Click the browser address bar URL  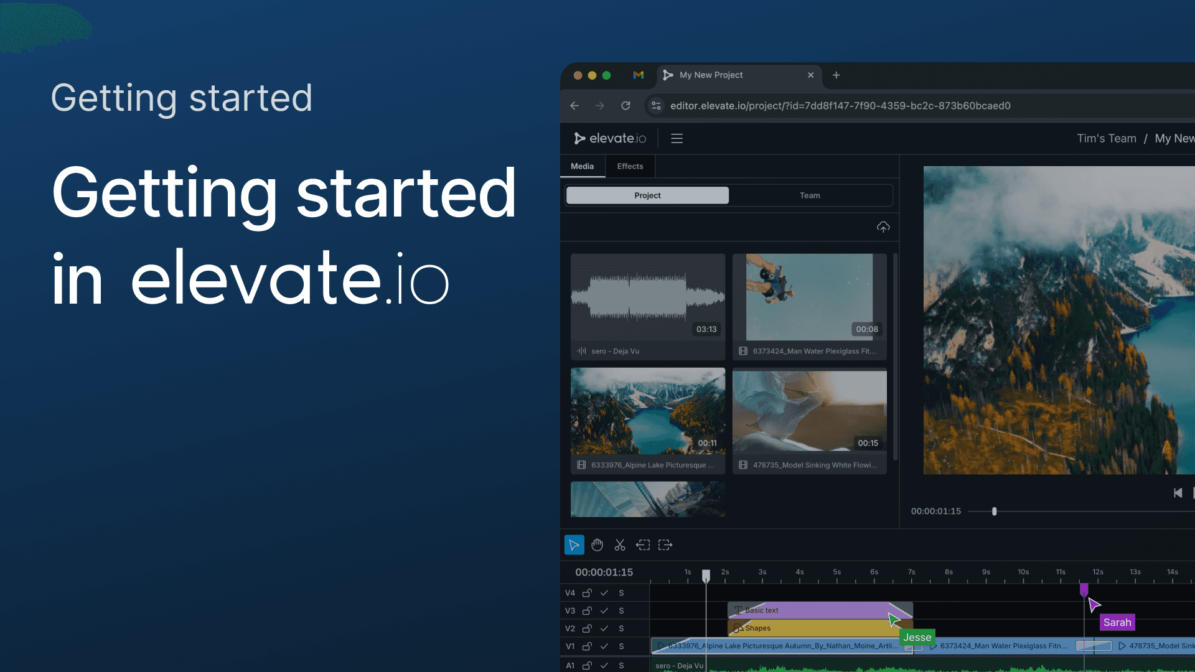pyautogui.click(x=840, y=106)
